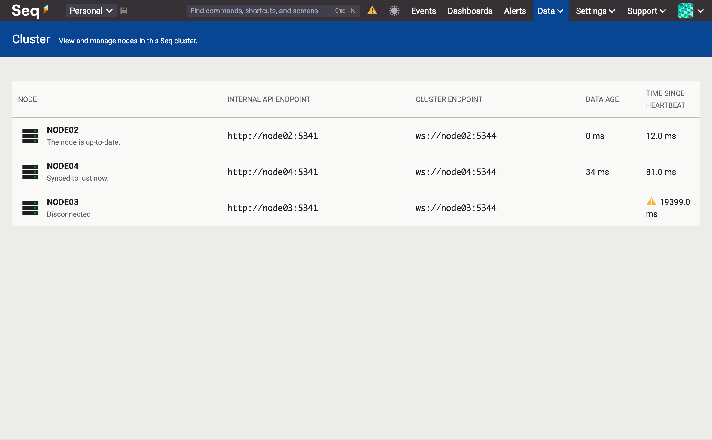Click the ws://node02:5344 cluster endpoint
The height and width of the screenshot is (440, 712).
pos(456,136)
